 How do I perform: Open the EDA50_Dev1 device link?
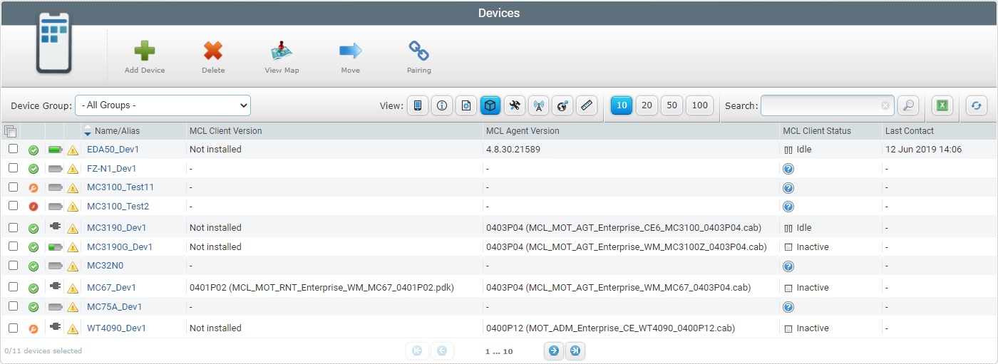click(113, 150)
